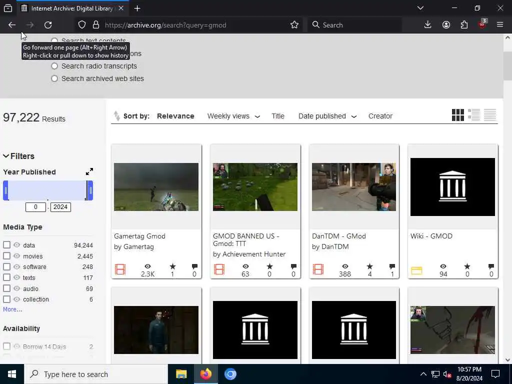
Task: Switch to extended list view
Action: (x=474, y=115)
